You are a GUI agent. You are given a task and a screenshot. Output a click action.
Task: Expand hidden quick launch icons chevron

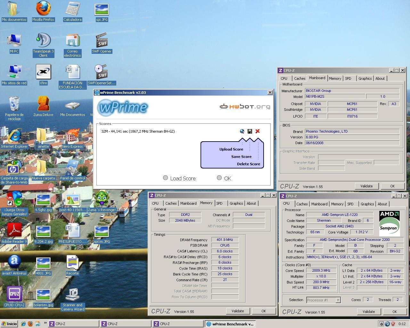(x=45, y=323)
